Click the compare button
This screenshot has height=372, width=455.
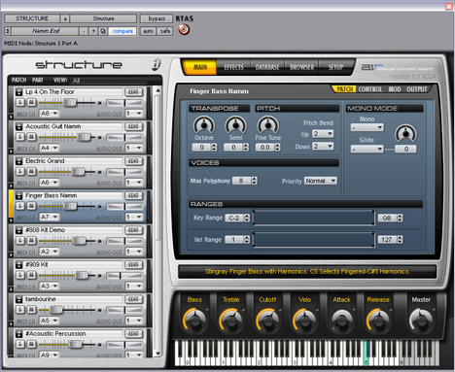(x=122, y=31)
